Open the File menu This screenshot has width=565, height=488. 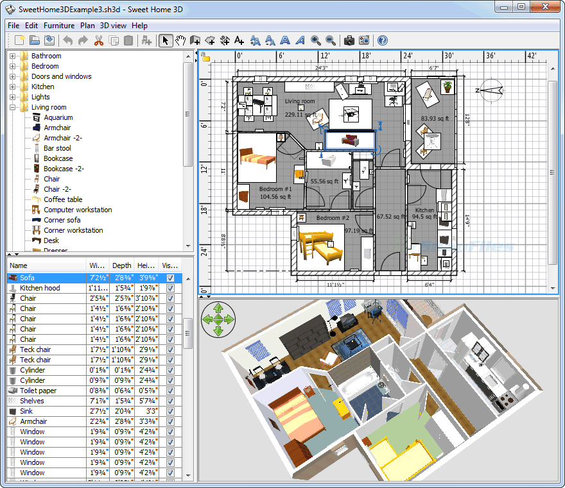click(x=13, y=26)
